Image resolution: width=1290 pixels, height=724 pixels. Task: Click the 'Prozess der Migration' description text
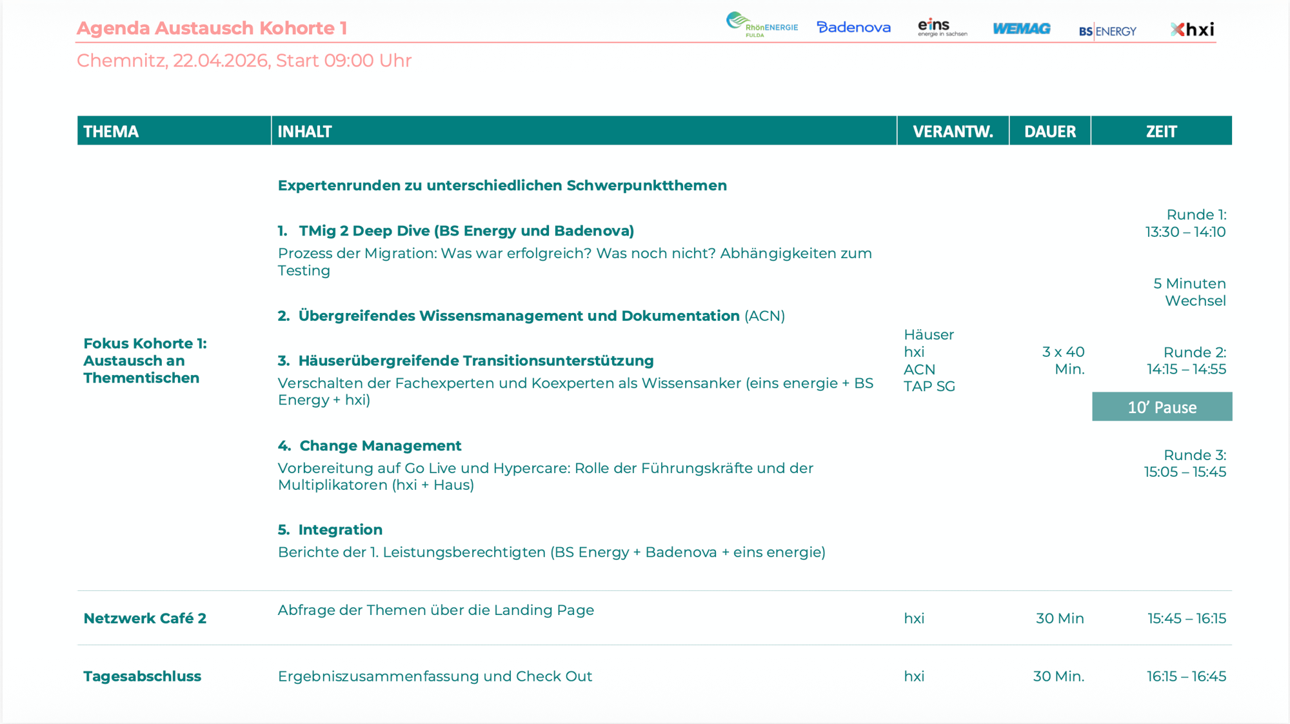(x=575, y=262)
